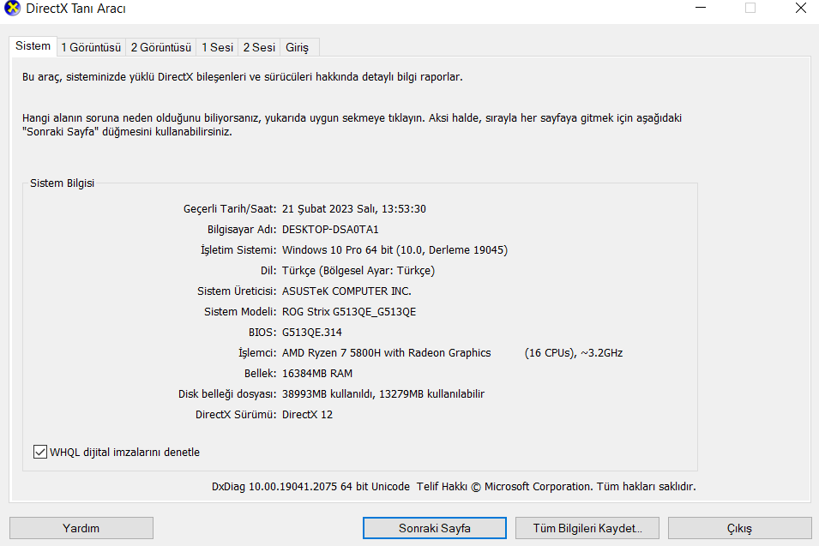This screenshot has width=819, height=546.
Task: Click AMD Ryzen 7 5800H processor text
Action: (x=387, y=353)
